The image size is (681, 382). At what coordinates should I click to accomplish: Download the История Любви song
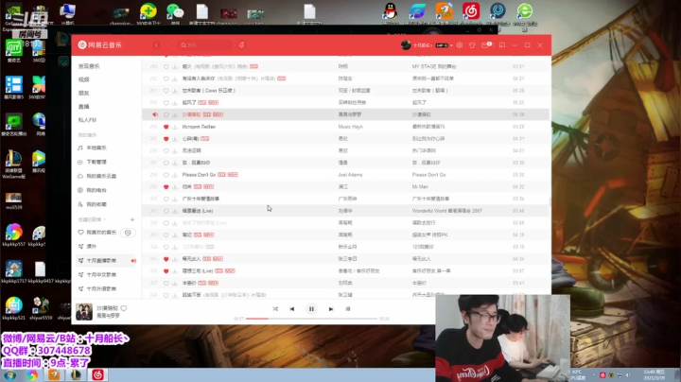coord(175,127)
